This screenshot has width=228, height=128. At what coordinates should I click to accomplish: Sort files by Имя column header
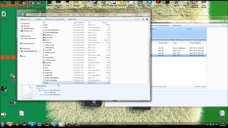click(x=44, y=23)
